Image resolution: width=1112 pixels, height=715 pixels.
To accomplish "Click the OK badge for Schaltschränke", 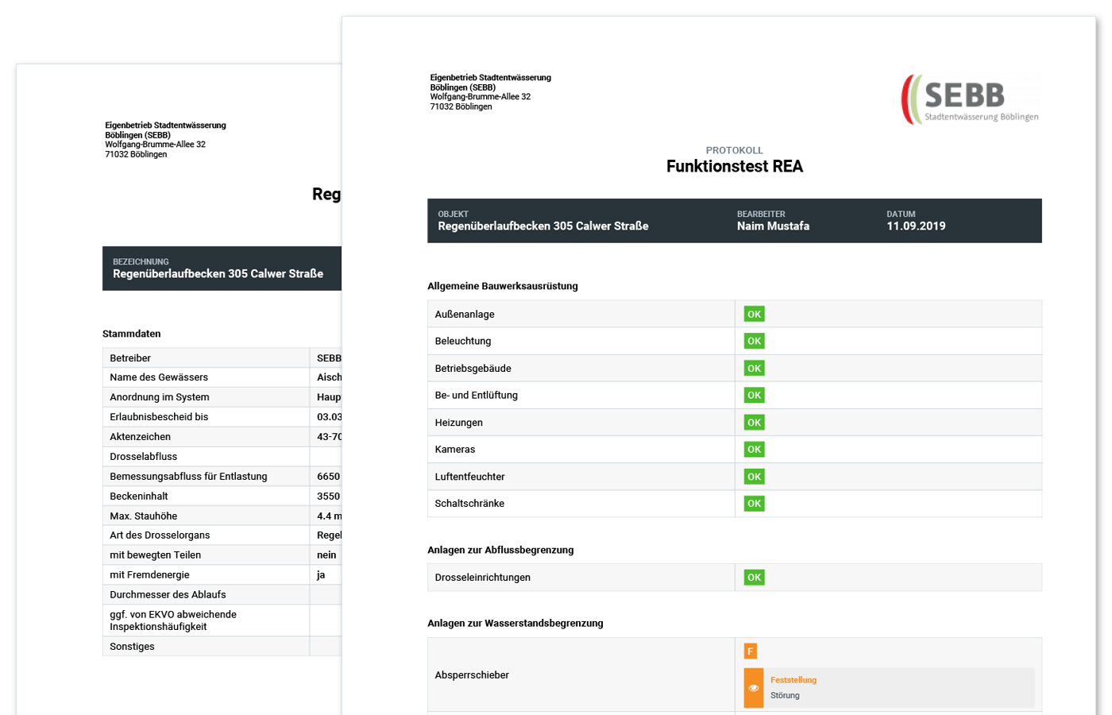I will [754, 503].
